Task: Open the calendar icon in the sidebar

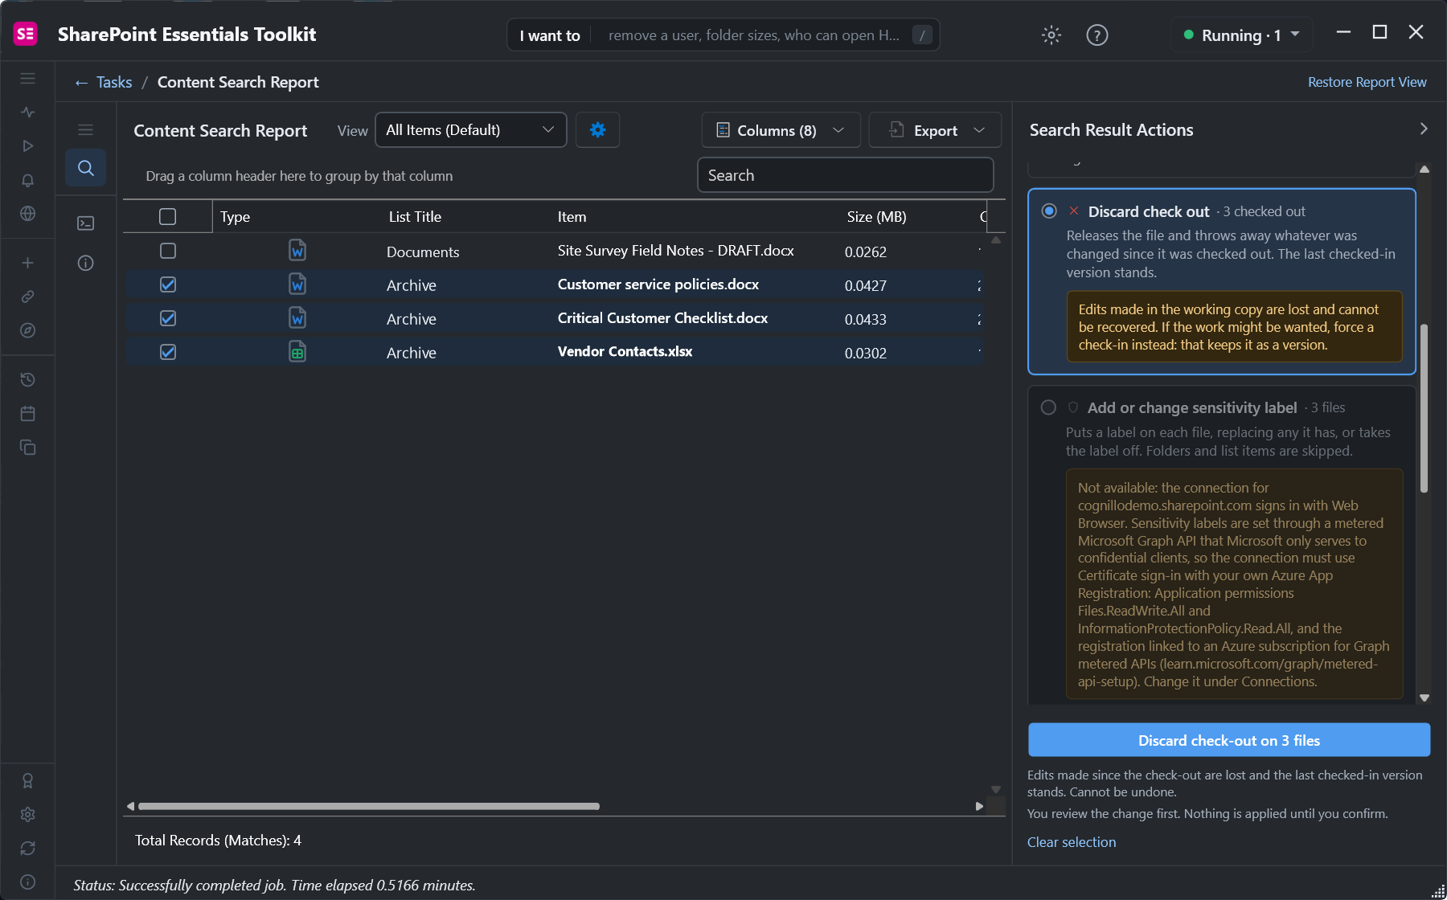Action: click(x=28, y=413)
